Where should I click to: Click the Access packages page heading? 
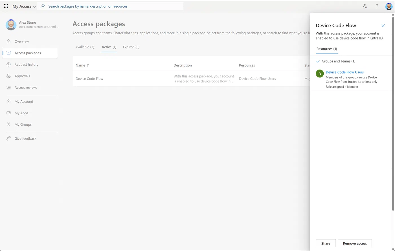click(99, 24)
